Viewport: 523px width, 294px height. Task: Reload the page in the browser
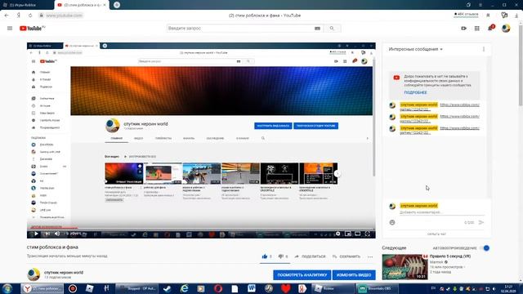[x=30, y=16]
